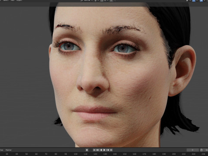Jump to the timeline end frame
The image size is (208, 156).
point(111,150)
